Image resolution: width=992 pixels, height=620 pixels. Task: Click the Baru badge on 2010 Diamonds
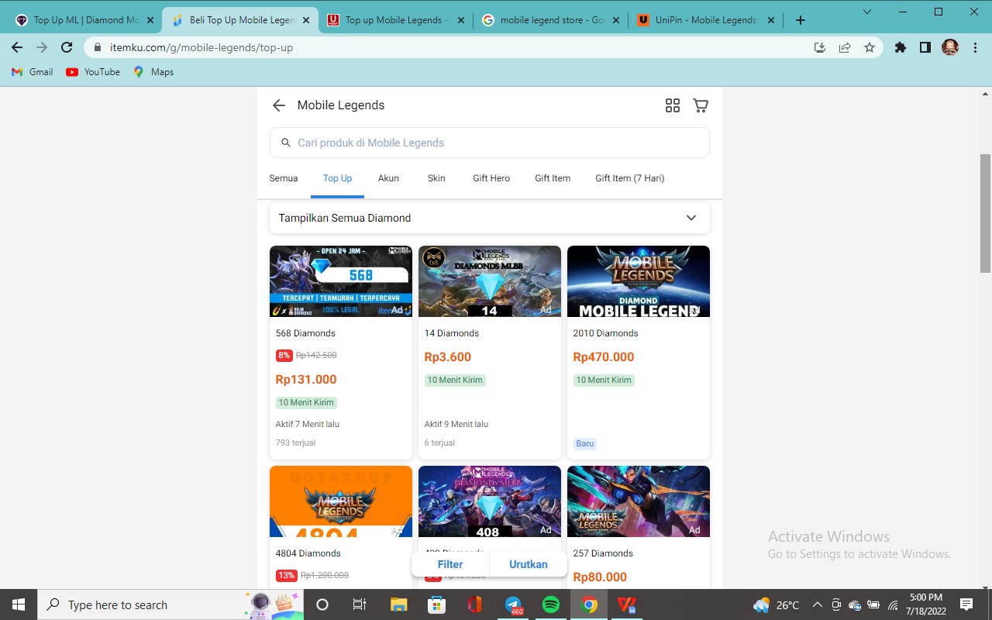pos(585,444)
